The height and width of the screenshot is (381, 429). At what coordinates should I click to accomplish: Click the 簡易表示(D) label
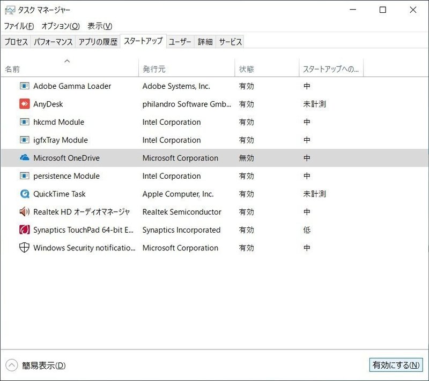point(44,365)
